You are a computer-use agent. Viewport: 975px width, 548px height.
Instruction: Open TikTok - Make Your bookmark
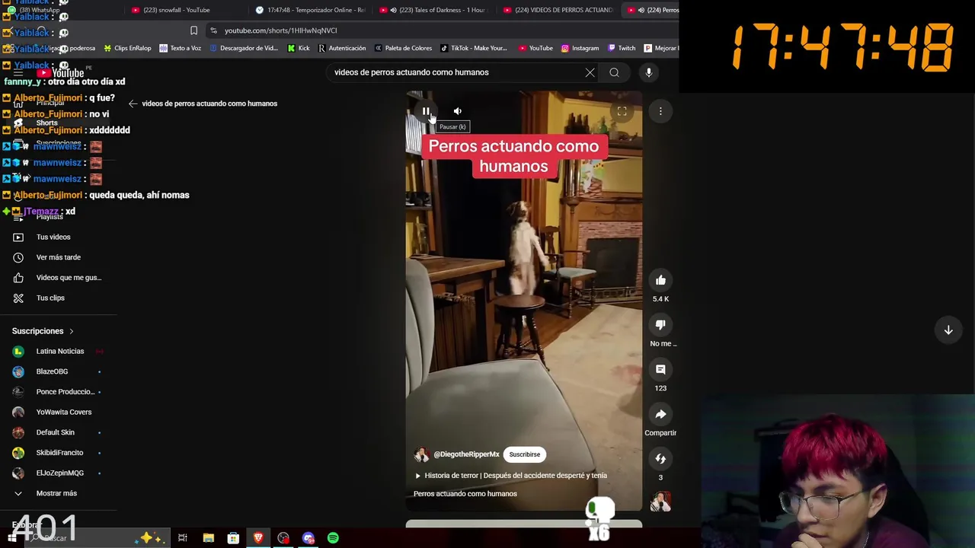(473, 48)
